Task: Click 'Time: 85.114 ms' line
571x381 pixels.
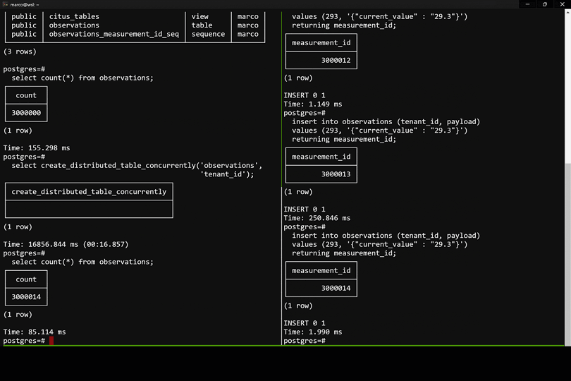Action: (x=35, y=332)
